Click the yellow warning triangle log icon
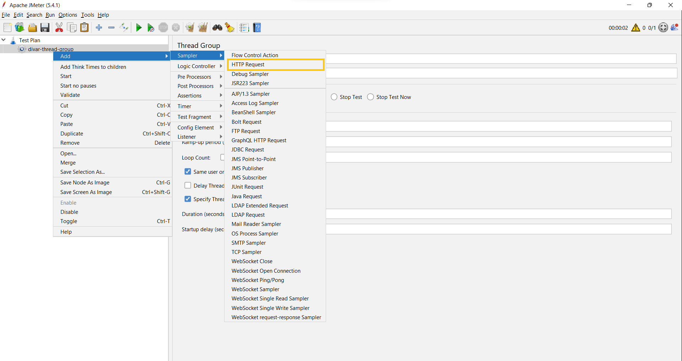 pos(636,28)
